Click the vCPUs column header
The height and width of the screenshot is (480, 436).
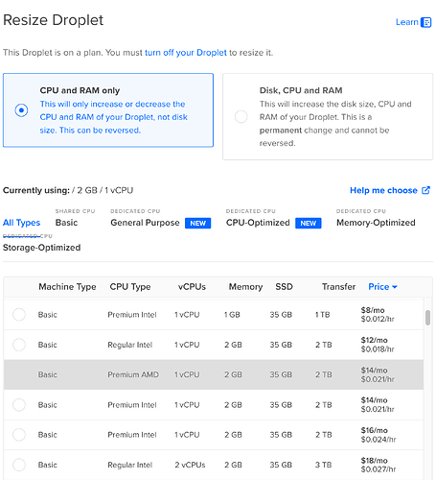pos(192,287)
